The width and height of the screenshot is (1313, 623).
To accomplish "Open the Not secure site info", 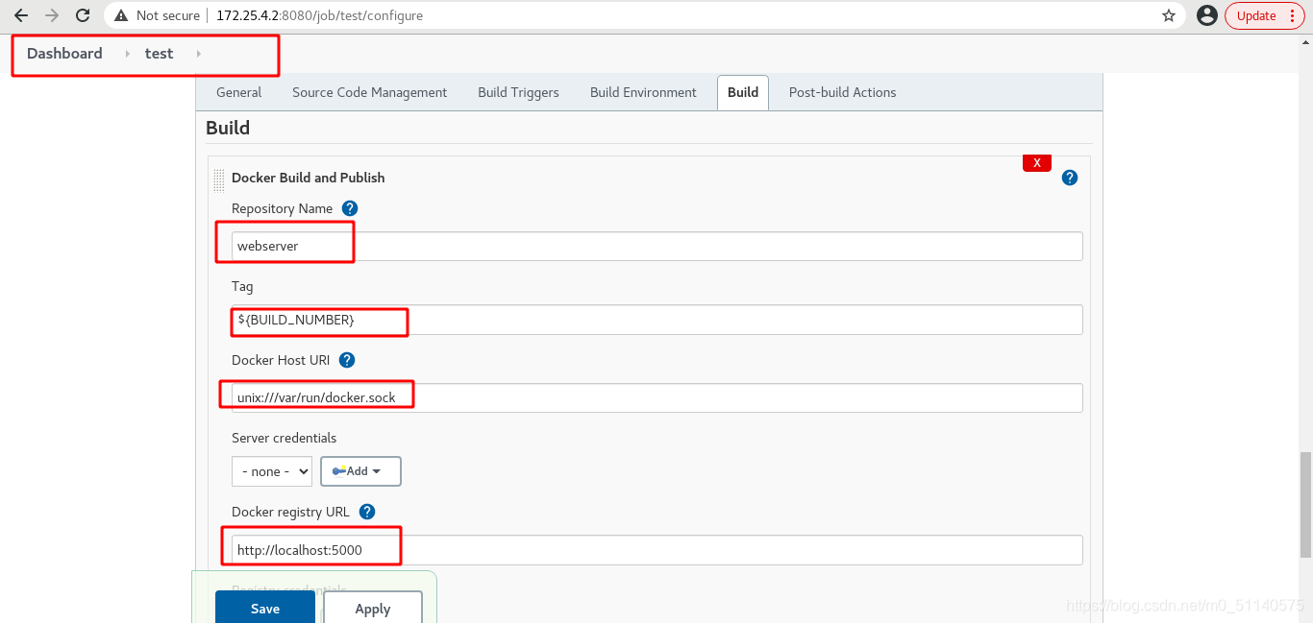I will click(x=158, y=15).
